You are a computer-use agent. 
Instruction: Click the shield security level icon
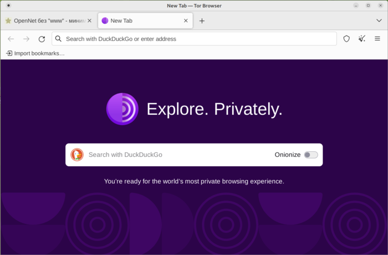[x=346, y=39]
